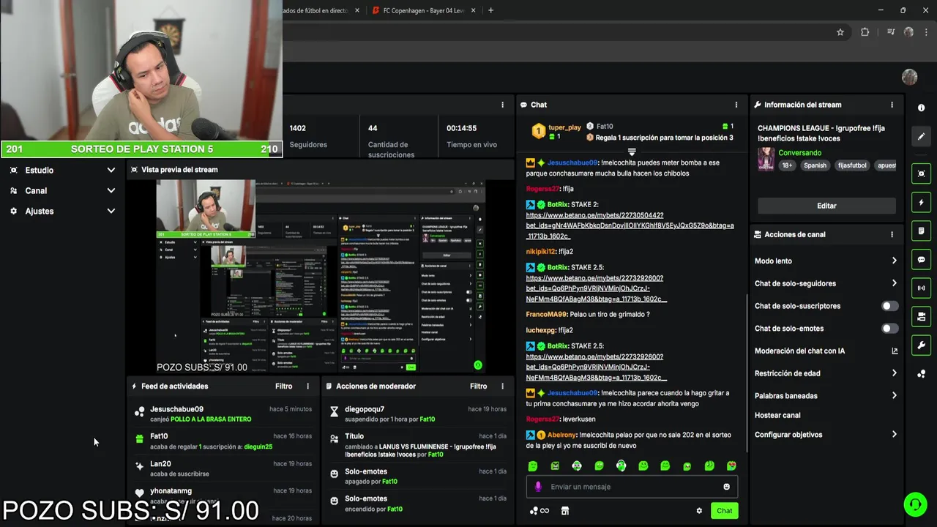Open the stream info icon in right sidebar
937x527 pixels.
pyautogui.click(x=921, y=108)
